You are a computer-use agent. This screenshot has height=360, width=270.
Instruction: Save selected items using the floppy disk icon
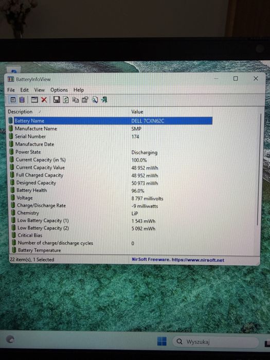tap(57, 100)
